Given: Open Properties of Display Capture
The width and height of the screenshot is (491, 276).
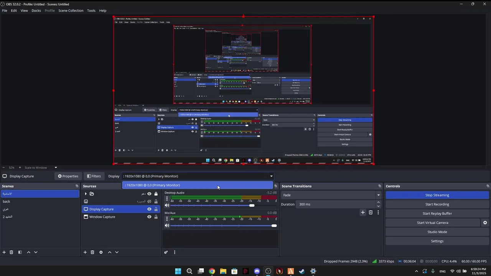Looking at the screenshot, I should coord(68,176).
